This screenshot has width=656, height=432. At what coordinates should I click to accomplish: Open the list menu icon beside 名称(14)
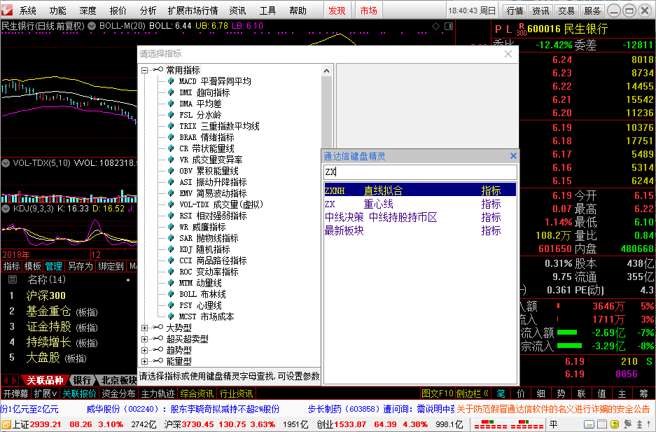coord(13,280)
